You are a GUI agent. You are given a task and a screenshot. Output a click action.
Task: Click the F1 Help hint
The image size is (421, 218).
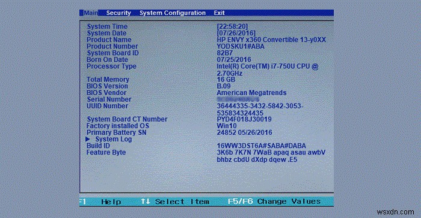coord(100,202)
